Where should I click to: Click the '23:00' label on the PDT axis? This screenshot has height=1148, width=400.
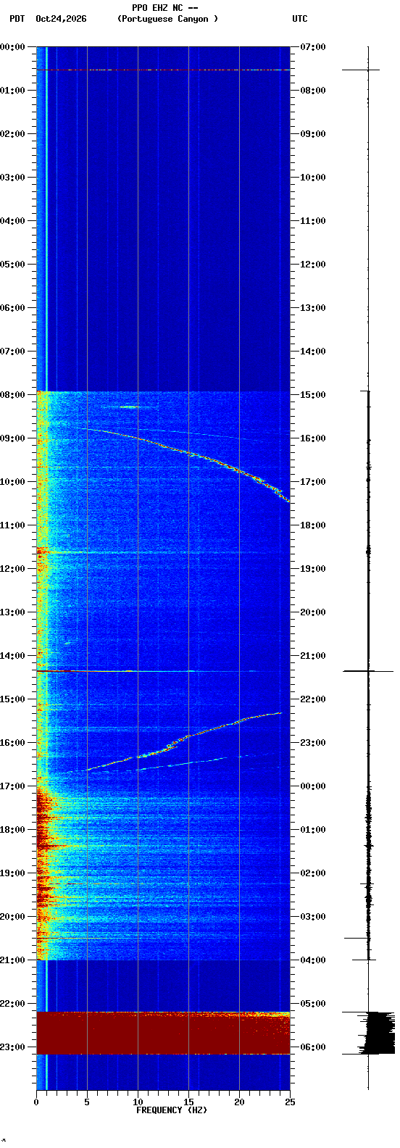point(13,1047)
